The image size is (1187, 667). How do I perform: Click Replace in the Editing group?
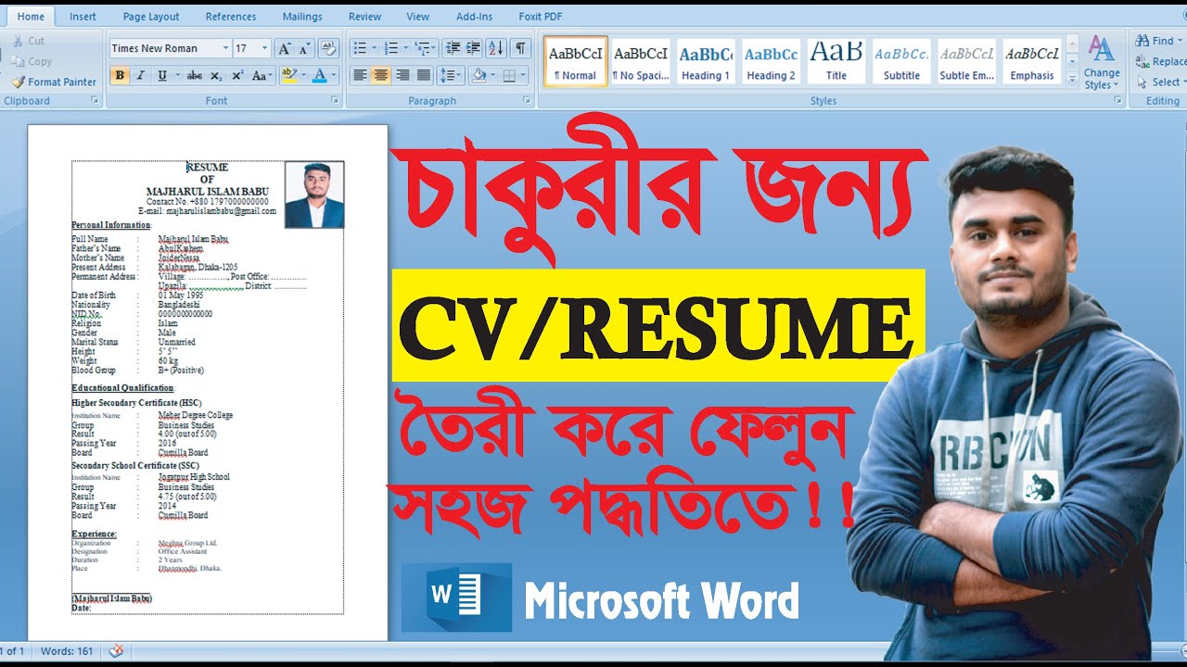1161,61
